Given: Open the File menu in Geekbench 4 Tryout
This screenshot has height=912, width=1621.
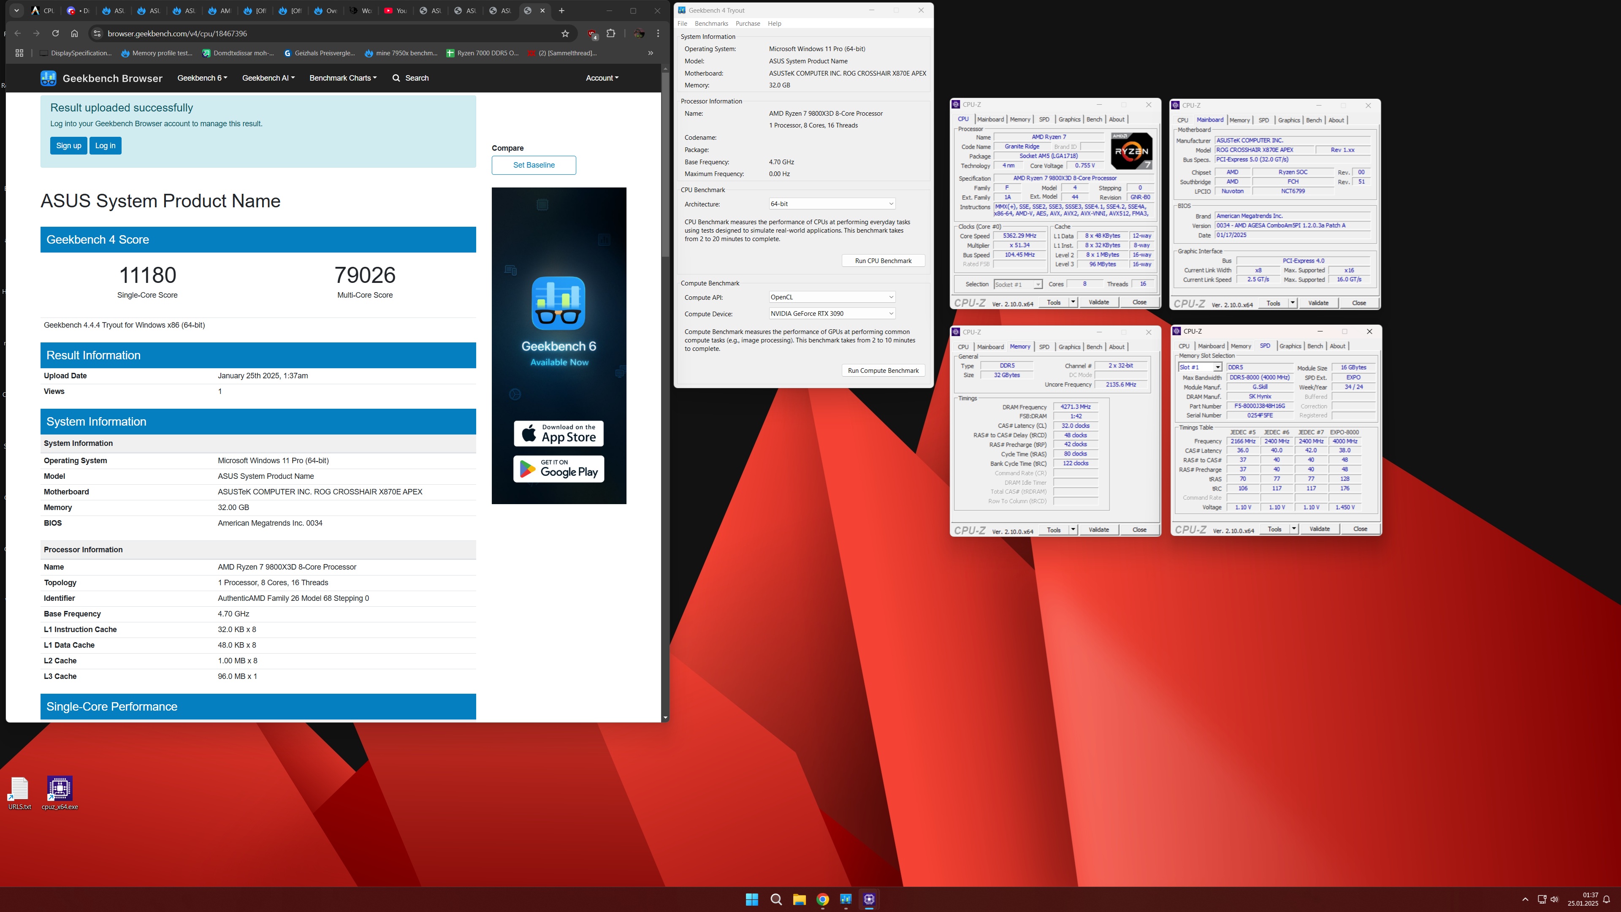Looking at the screenshot, I should pos(682,23).
